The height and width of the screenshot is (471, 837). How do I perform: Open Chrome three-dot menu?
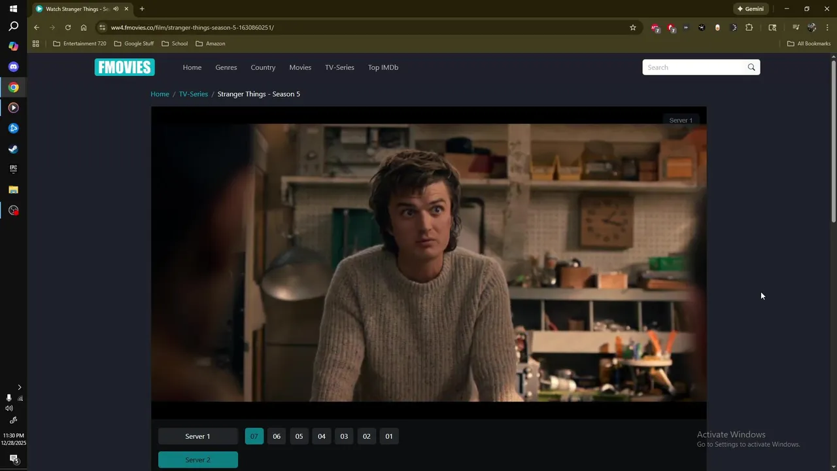coord(827,27)
